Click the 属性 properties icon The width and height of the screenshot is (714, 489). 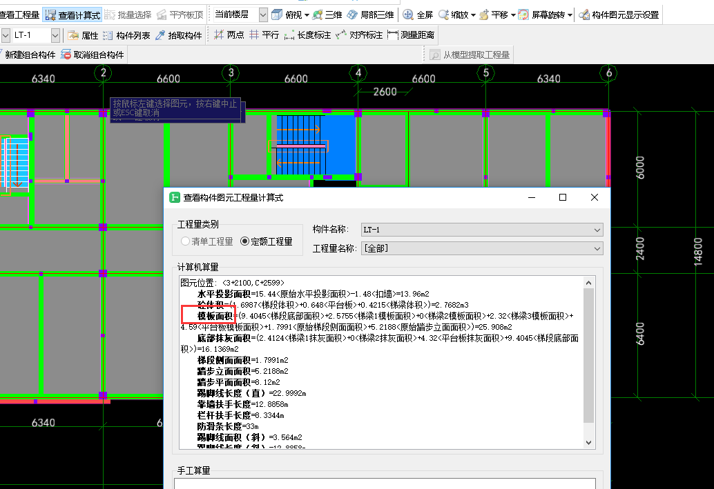tap(73, 35)
